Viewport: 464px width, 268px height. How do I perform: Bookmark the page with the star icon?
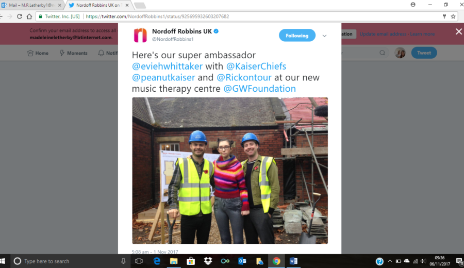tap(453, 16)
